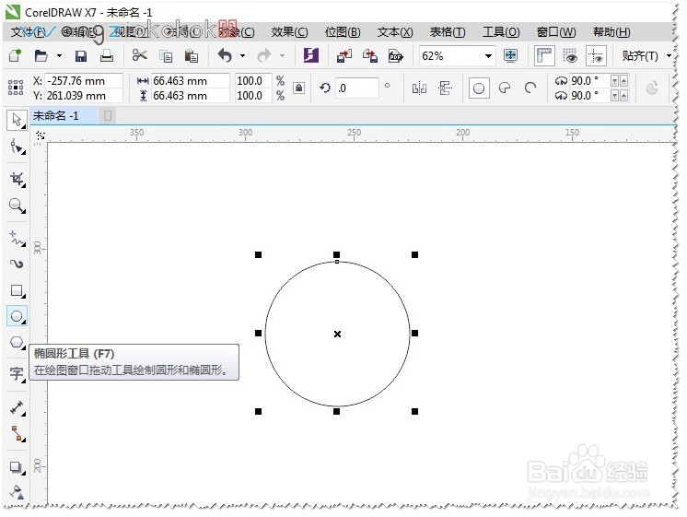Copy the selected object
Screen dimensions: 687x517
(x=166, y=56)
